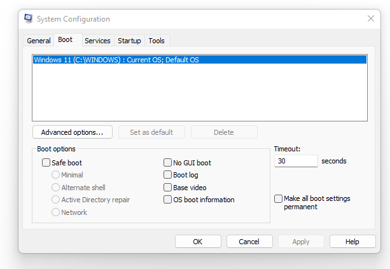The width and height of the screenshot is (390, 269).
Task: Select the Network radio option
Action: click(x=55, y=212)
